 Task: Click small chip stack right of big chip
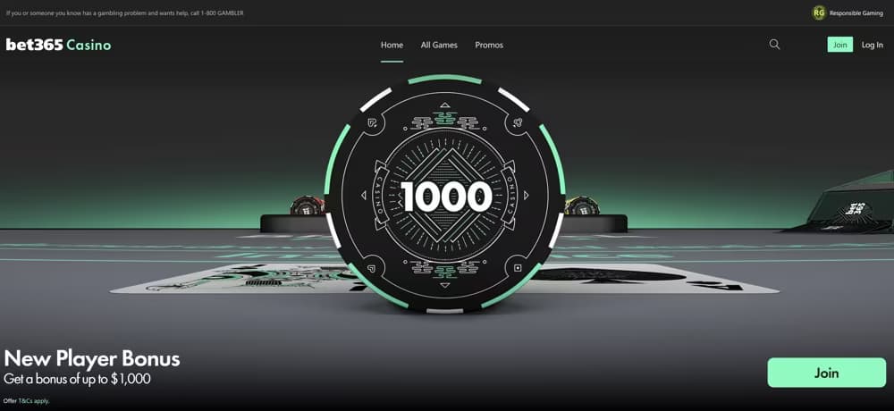(582, 206)
